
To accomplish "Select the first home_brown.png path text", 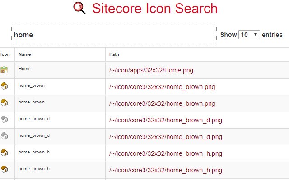I will point(163,87).
